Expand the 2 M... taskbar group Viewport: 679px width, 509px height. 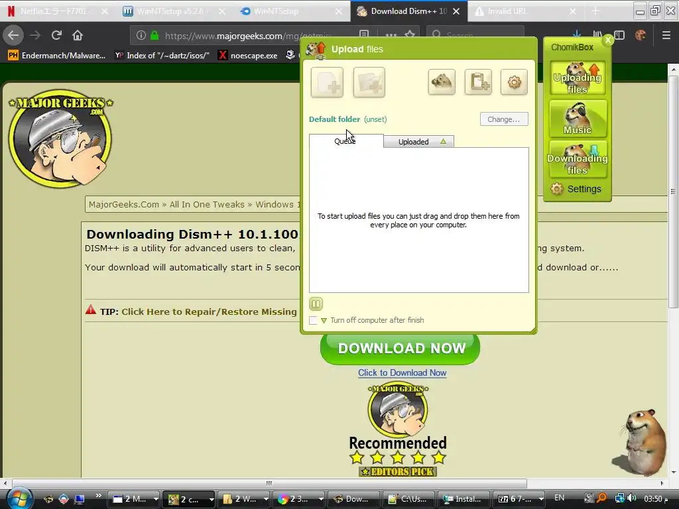click(x=156, y=499)
